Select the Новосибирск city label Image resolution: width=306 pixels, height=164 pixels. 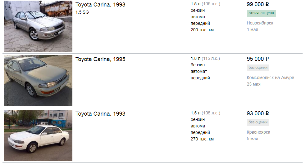coord(260,23)
